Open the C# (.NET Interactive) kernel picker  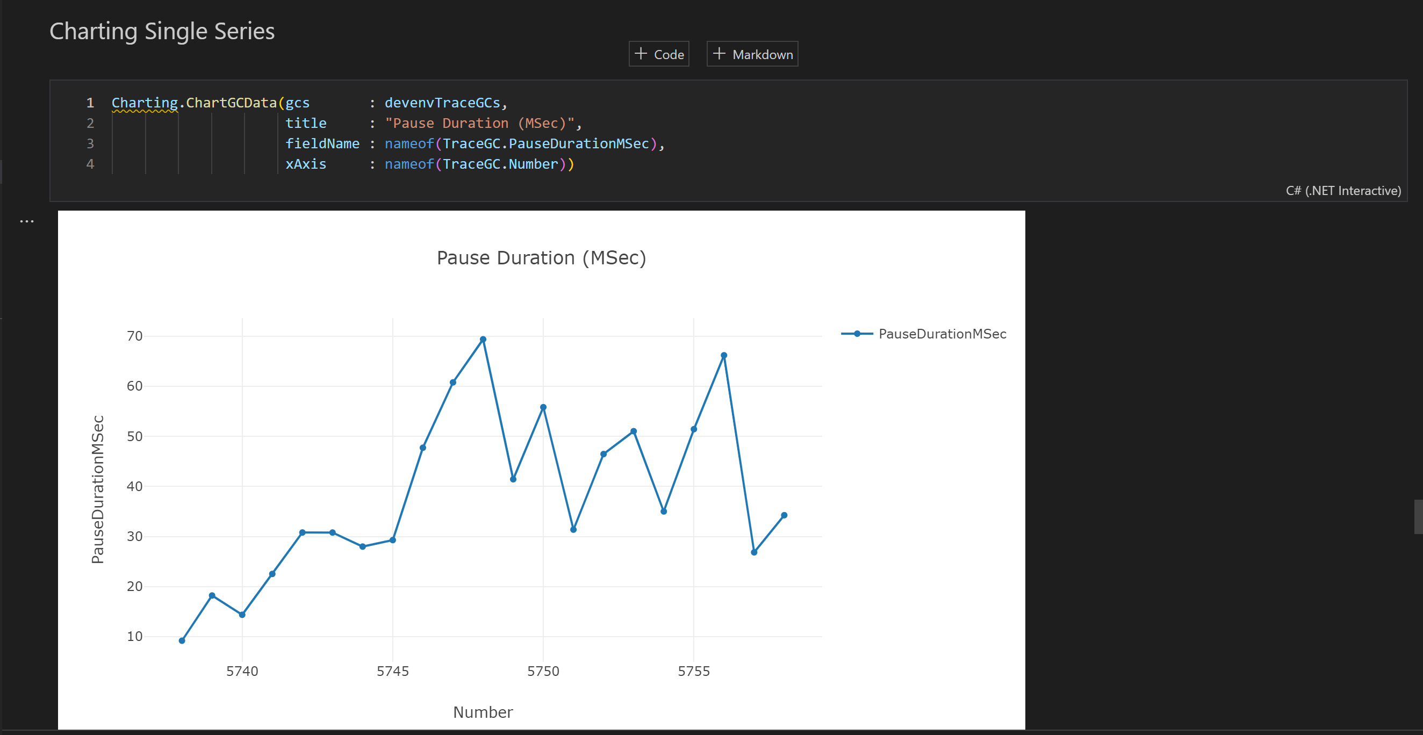tap(1343, 191)
